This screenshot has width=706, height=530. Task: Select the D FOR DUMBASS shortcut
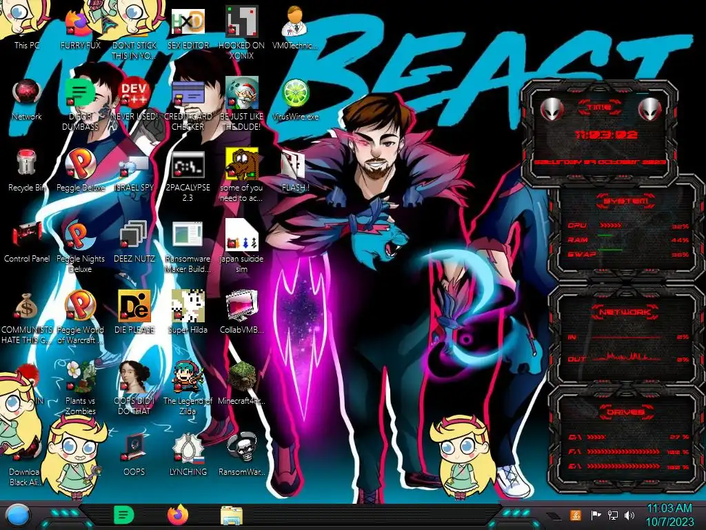coord(80,105)
